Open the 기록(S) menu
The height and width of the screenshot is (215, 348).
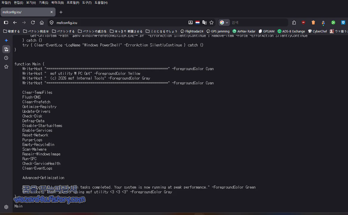tap(44, 3)
